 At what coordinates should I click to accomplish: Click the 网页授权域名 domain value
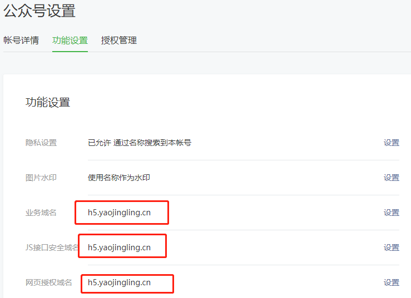[119, 282]
